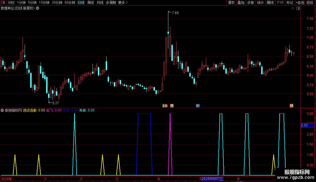The height and width of the screenshot is (182, 316).
Task: Switch to 60分钟 period
Action: [x=70, y=3]
